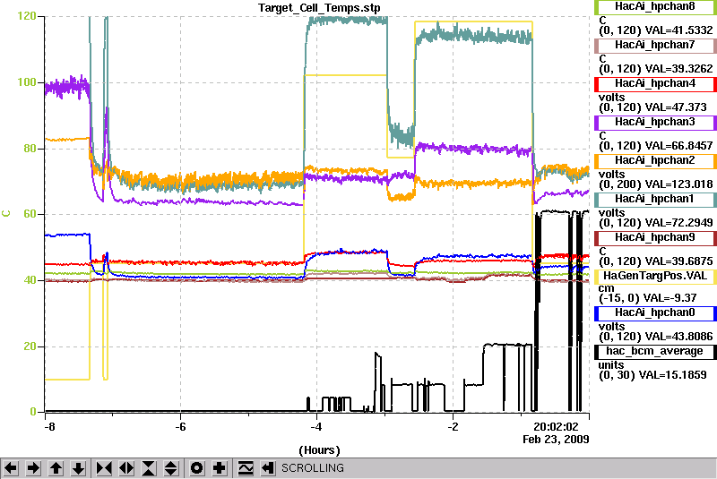Click the value text VAL=47.373

pyautogui.click(x=676, y=107)
